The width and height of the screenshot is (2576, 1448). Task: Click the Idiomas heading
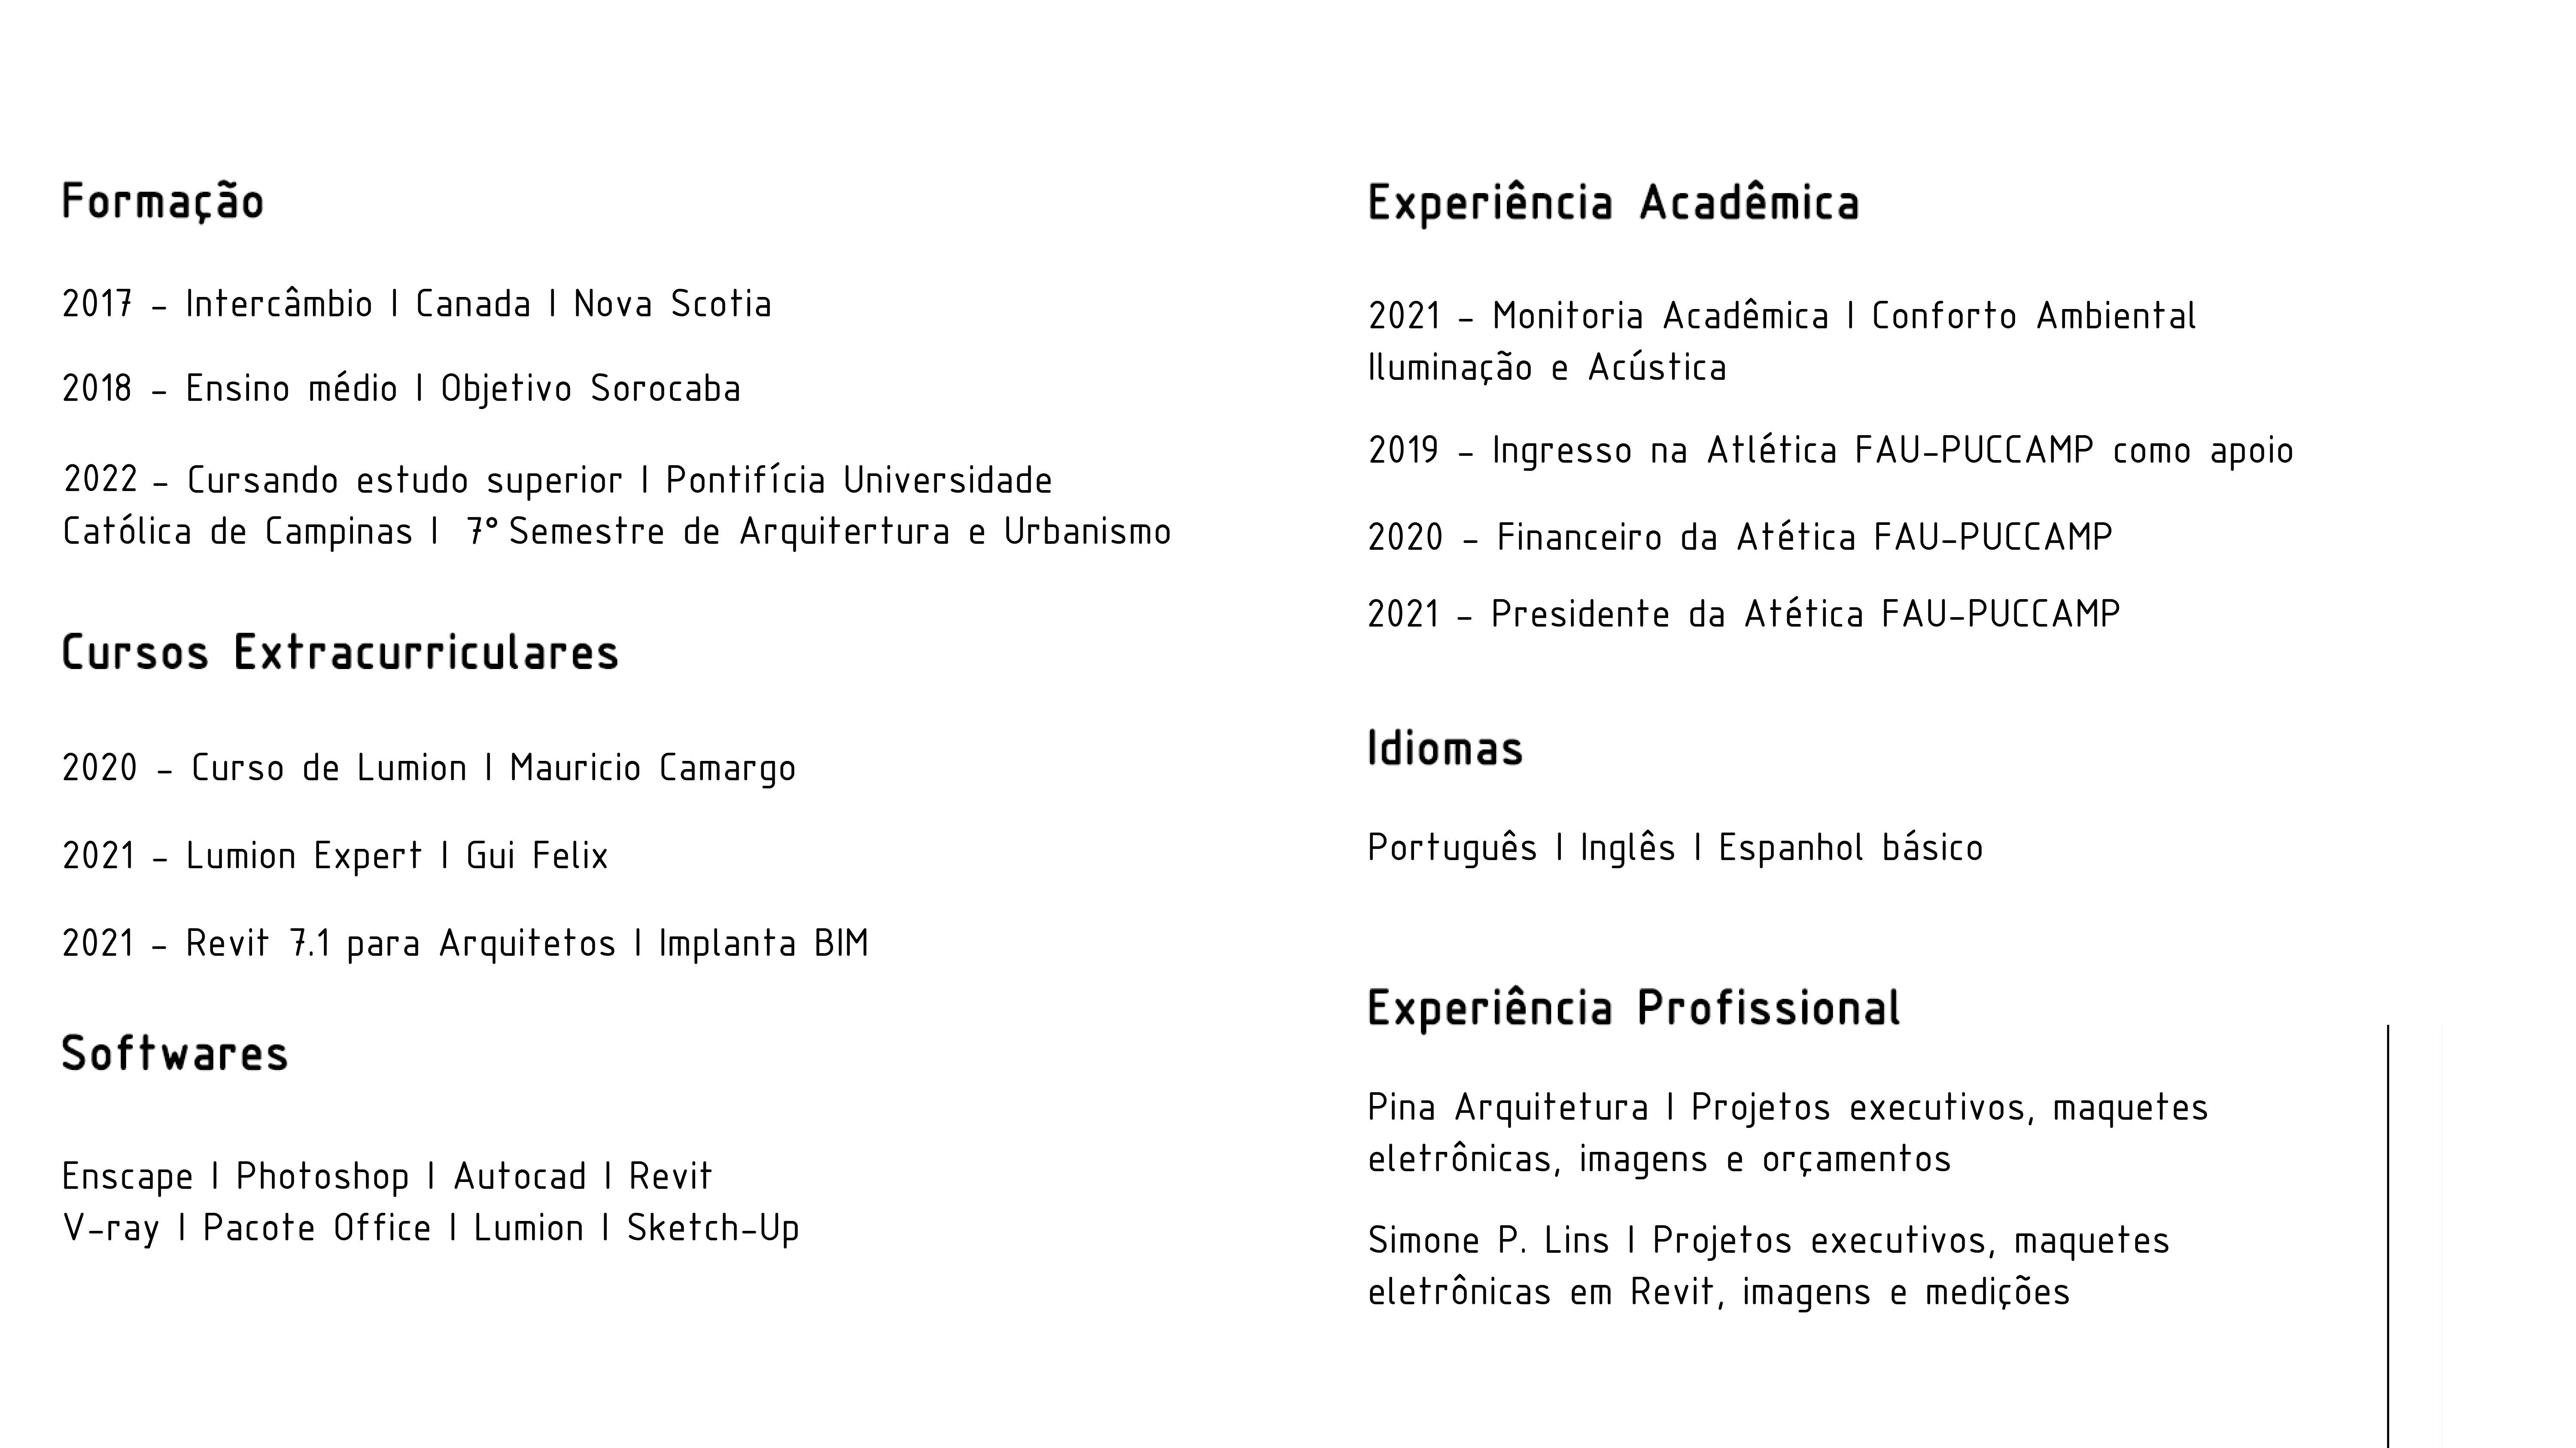click(x=1445, y=748)
